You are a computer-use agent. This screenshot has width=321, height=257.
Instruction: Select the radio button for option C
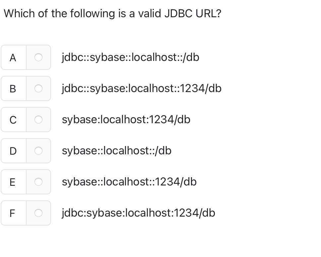point(38,120)
